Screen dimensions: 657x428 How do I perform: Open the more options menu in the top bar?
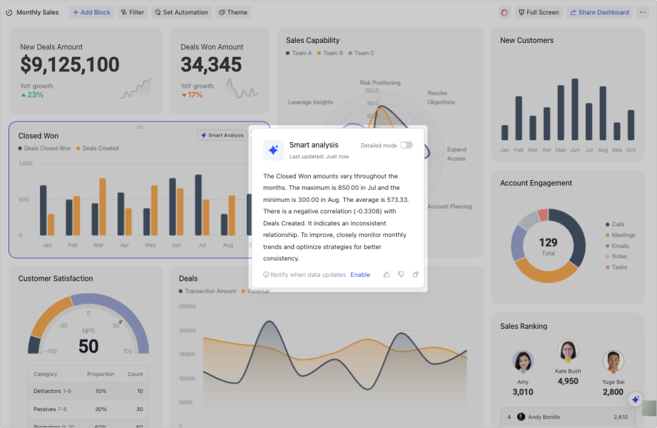click(642, 12)
